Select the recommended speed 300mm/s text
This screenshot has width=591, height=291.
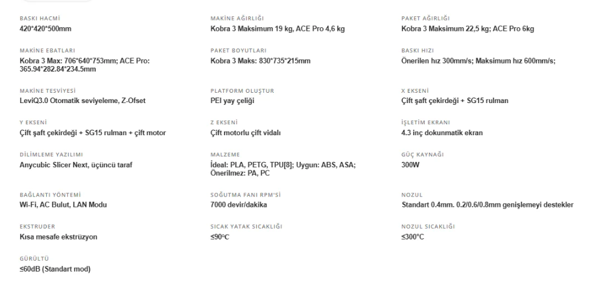[x=437, y=61]
